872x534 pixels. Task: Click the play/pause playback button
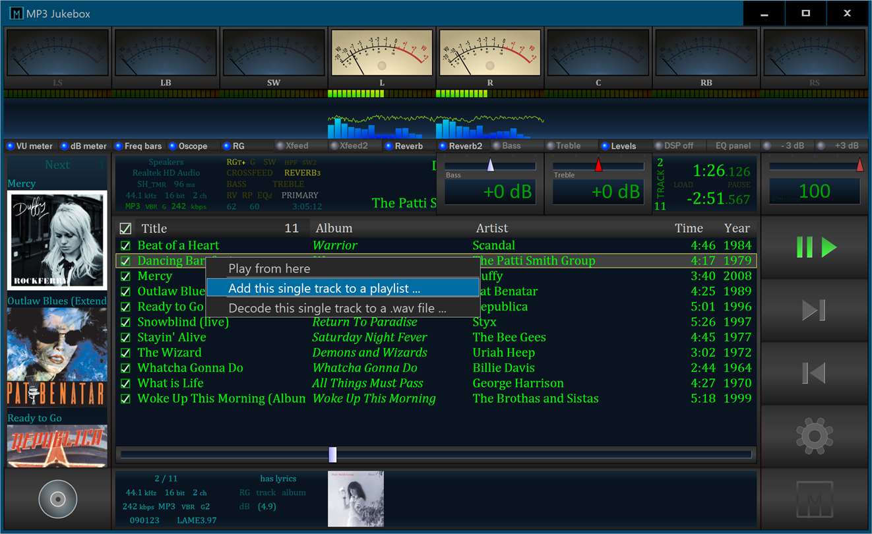pyautogui.click(x=815, y=248)
